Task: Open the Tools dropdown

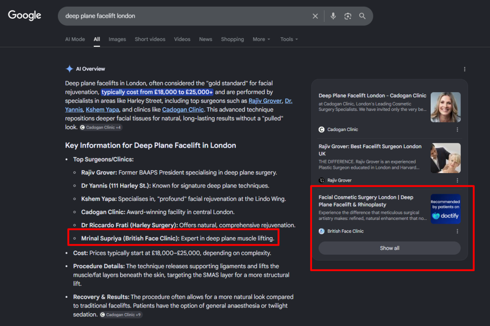Action: 289,39
